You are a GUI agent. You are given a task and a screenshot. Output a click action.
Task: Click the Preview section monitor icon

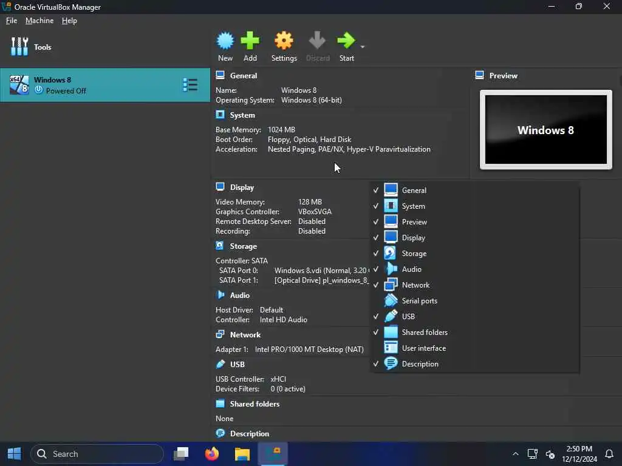pyautogui.click(x=479, y=75)
